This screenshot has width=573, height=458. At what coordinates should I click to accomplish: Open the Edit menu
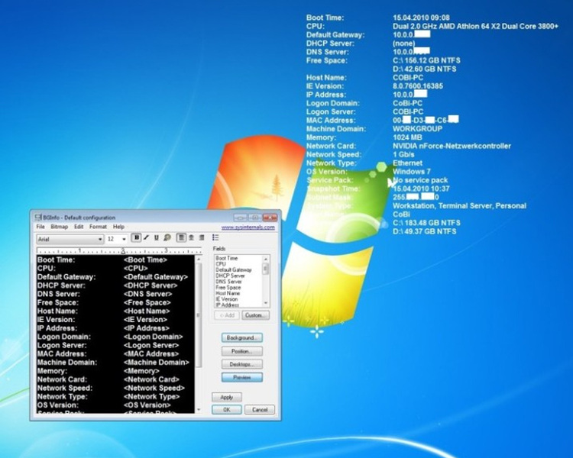(79, 227)
